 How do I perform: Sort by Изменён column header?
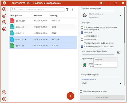pyautogui.click(x=38, y=16)
